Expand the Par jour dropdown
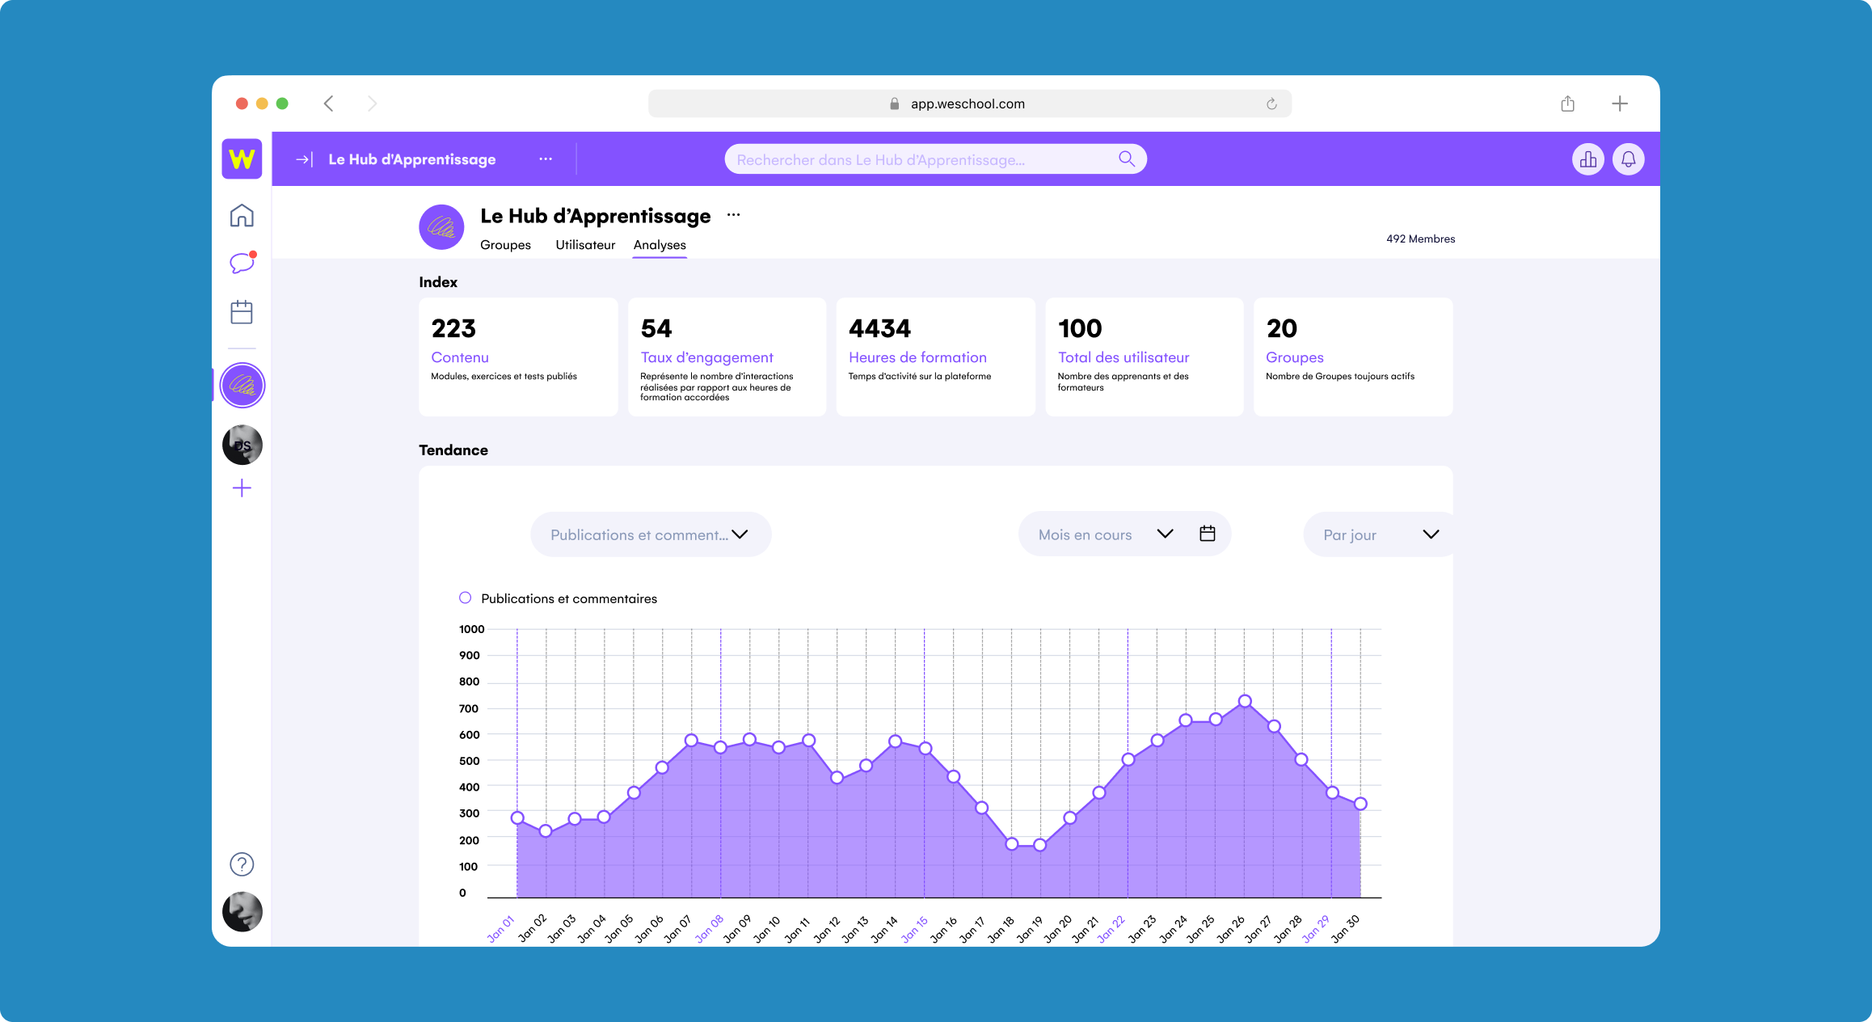Screen dimensions: 1872x1022 pyautogui.click(x=1379, y=534)
